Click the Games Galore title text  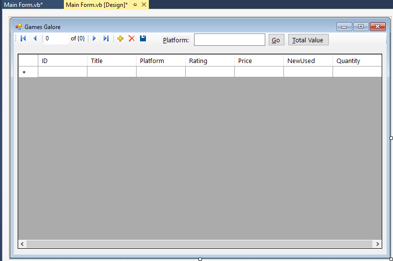tap(43, 27)
